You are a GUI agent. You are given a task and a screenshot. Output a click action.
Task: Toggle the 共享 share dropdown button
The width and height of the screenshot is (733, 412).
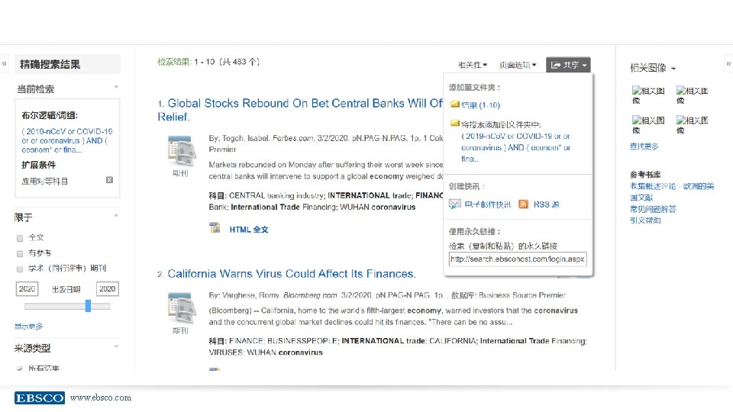click(x=568, y=65)
